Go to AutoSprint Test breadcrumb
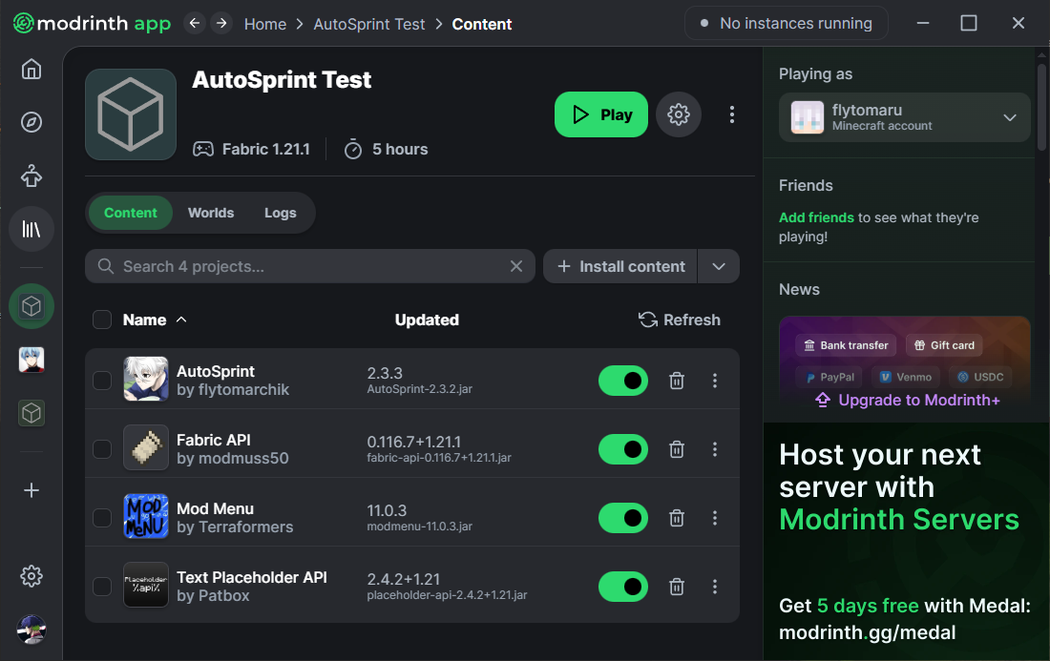Viewport: 1050px width, 661px height. [x=369, y=24]
